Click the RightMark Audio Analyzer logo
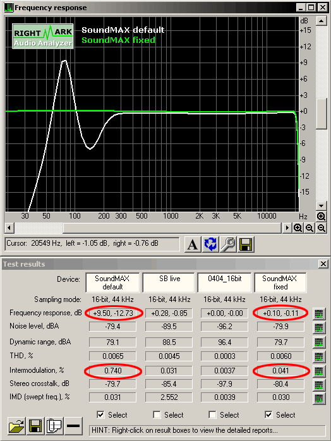This screenshot has width=331, height=441. (x=43, y=36)
